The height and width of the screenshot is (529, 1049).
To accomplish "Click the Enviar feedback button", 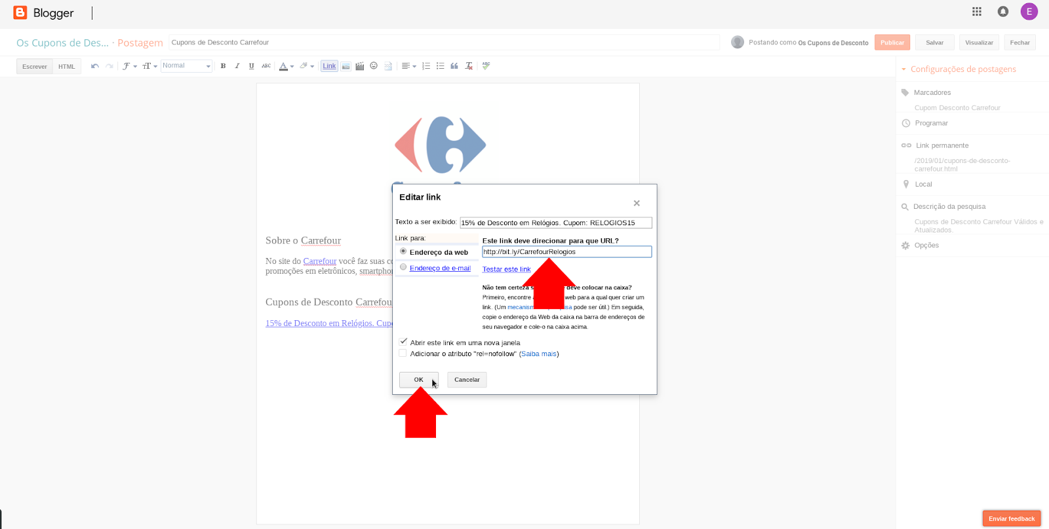I will point(1012,519).
